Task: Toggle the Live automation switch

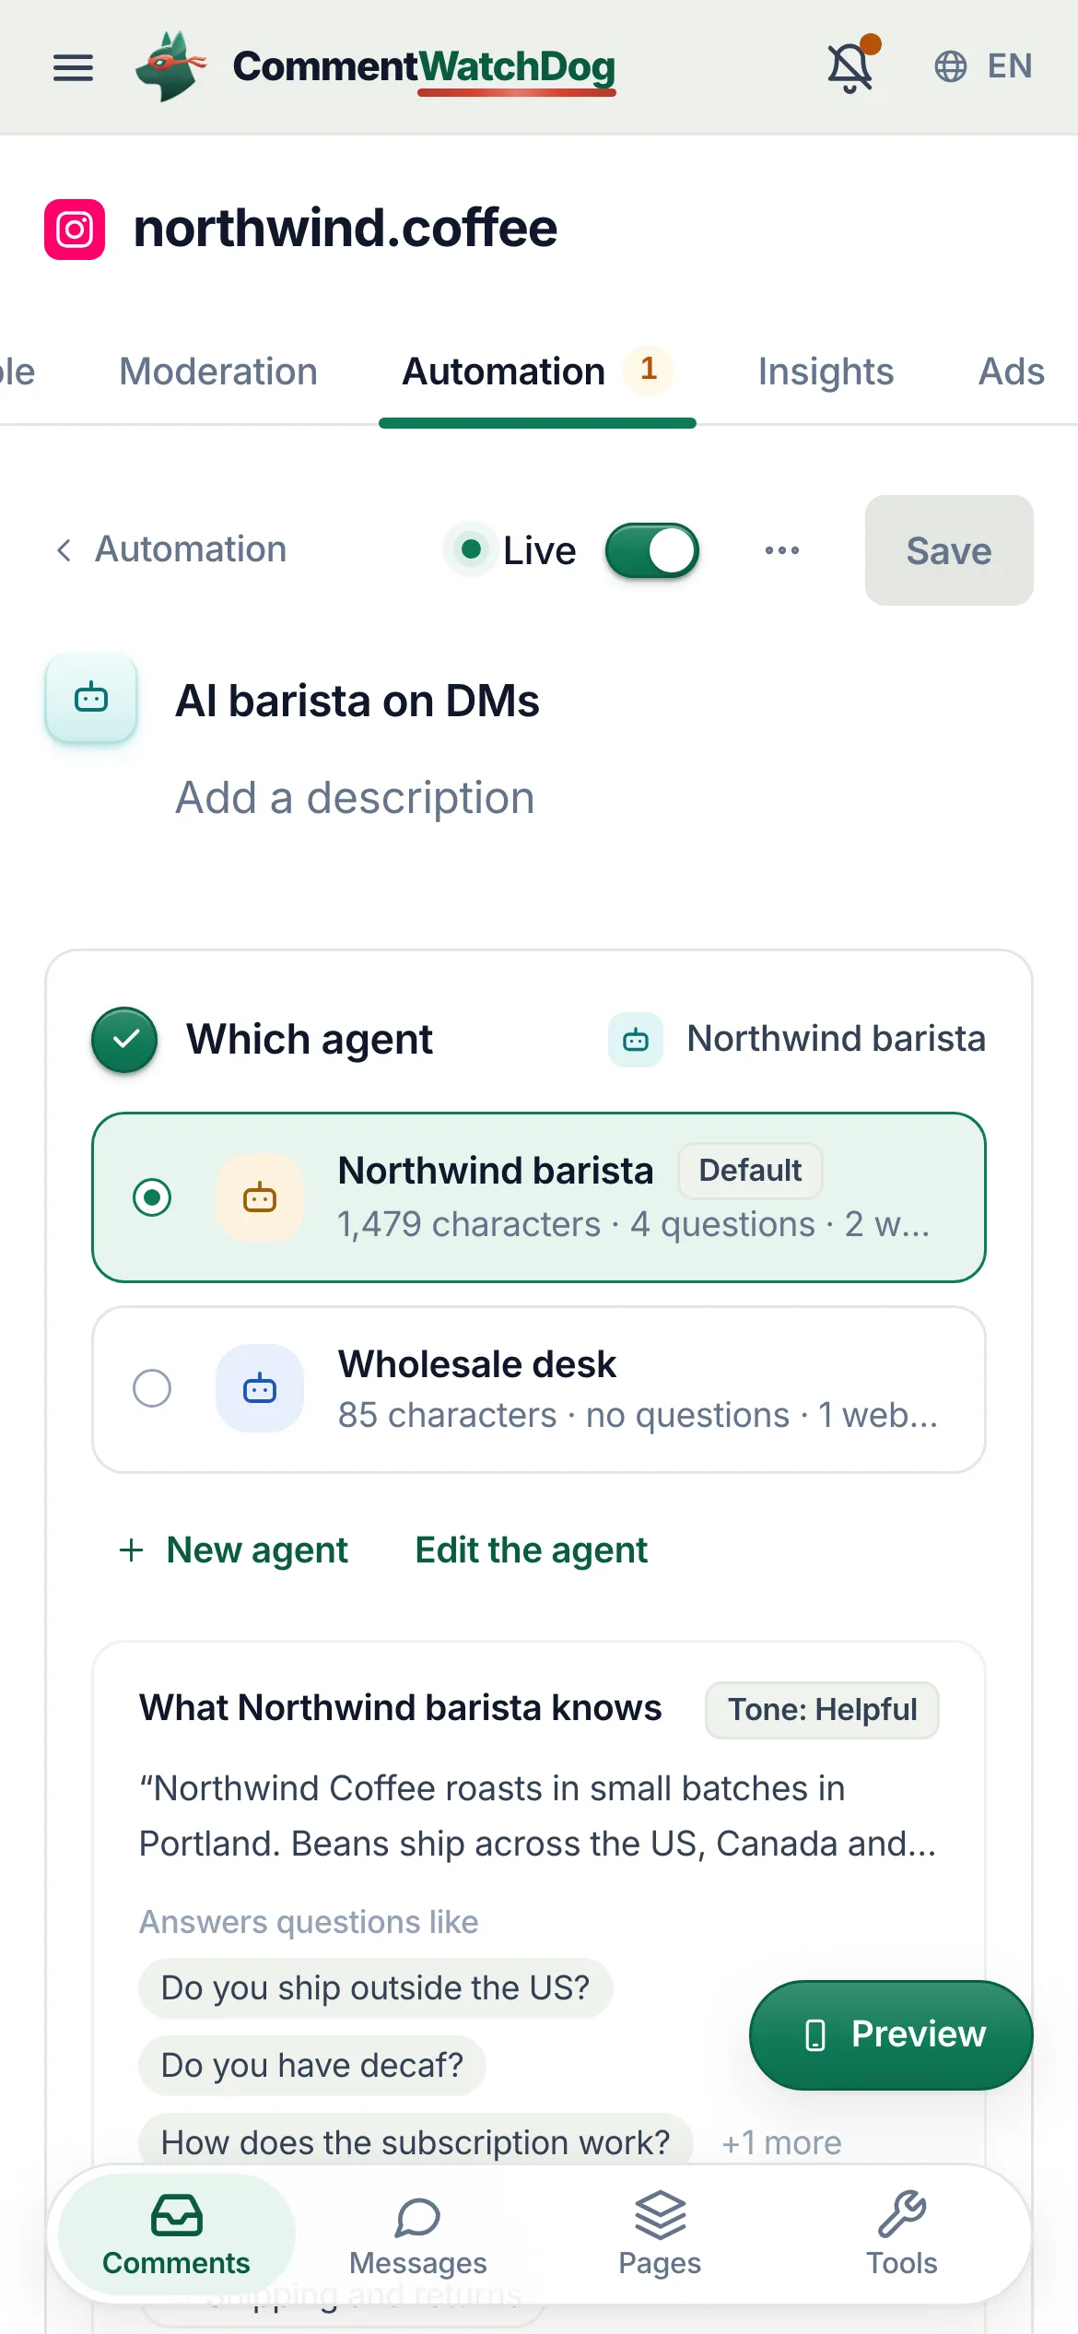Action: click(x=652, y=550)
